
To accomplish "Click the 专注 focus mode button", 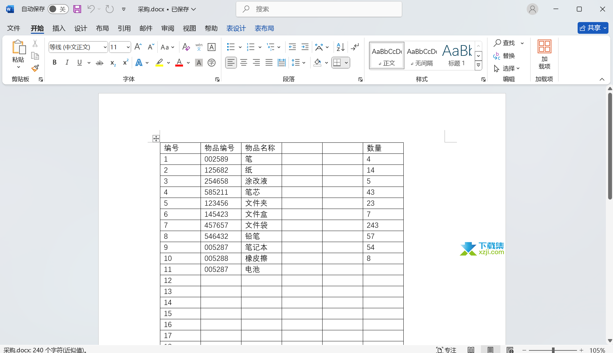I will tap(446, 349).
